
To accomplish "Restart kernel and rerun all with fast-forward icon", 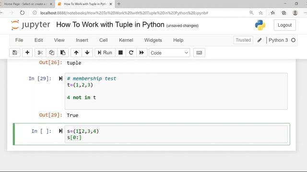I will (x=142, y=53).
